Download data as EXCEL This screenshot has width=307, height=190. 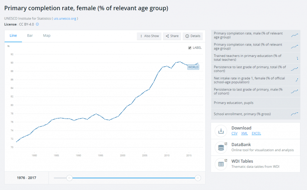tap(256, 133)
